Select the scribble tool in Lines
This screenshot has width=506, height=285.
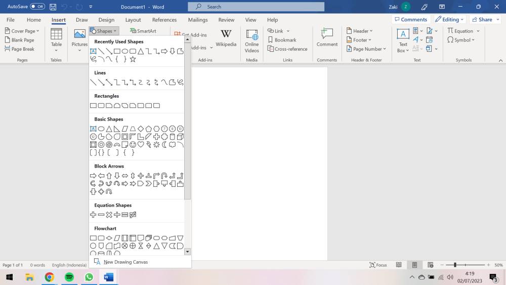(x=180, y=83)
